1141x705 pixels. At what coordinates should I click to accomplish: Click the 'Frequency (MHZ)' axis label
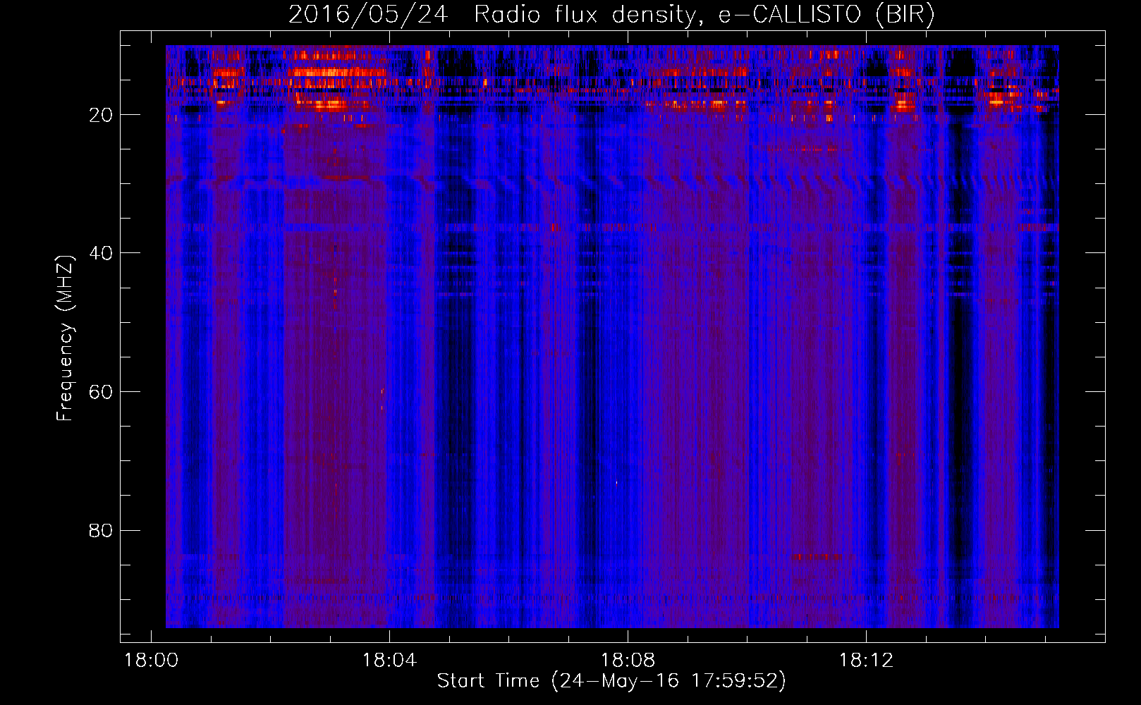click(x=65, y=338)
